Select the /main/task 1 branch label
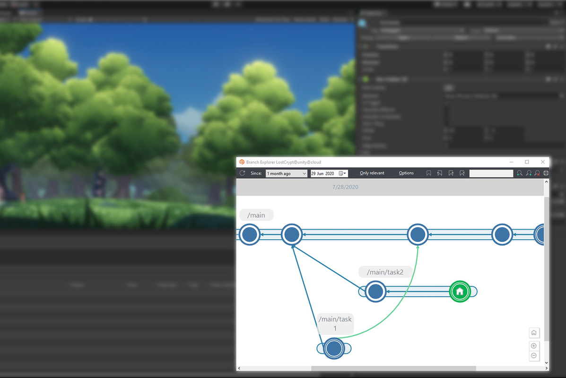566x378 pixels. pyautogui.click(x=335, y=324)
